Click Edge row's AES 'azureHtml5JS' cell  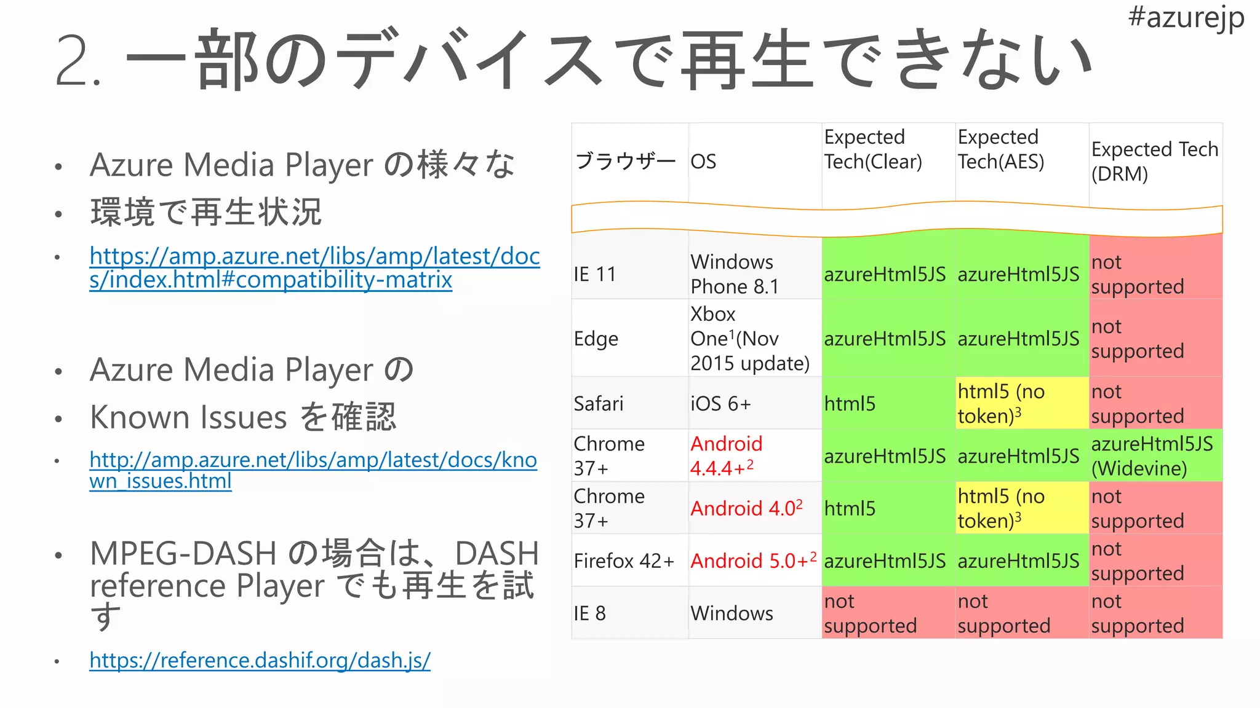point(1022,339)
